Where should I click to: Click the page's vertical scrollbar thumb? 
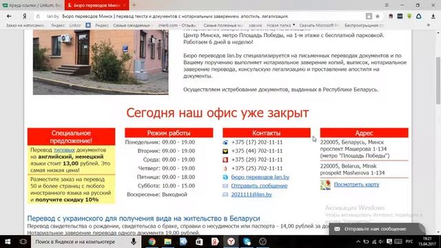438,80
